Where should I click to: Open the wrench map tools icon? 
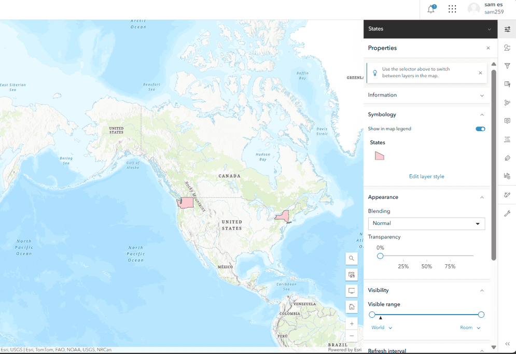pyautogui.click(x=507, y=214)
